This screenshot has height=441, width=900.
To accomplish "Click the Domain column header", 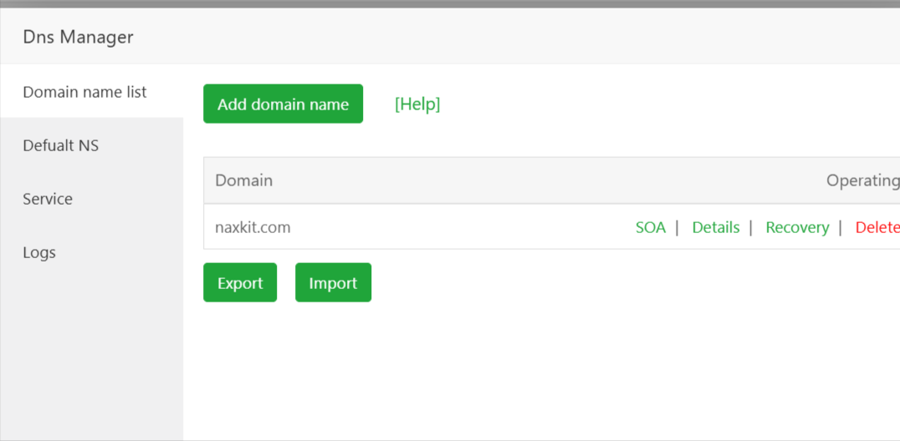I will [x=244, y=180].
